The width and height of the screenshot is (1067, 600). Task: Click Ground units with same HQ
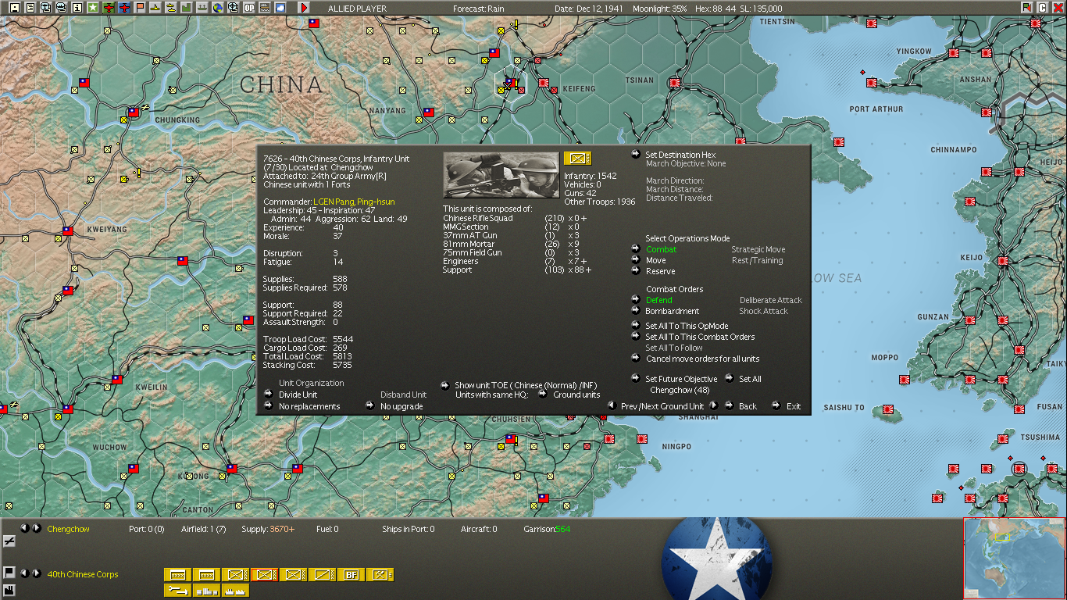(x=576, y=395)
